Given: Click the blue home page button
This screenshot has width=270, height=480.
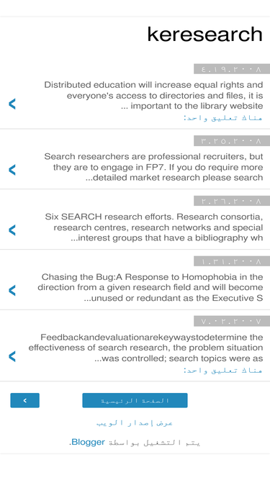Looking at the screenshot, I should [x=135, y=400].
